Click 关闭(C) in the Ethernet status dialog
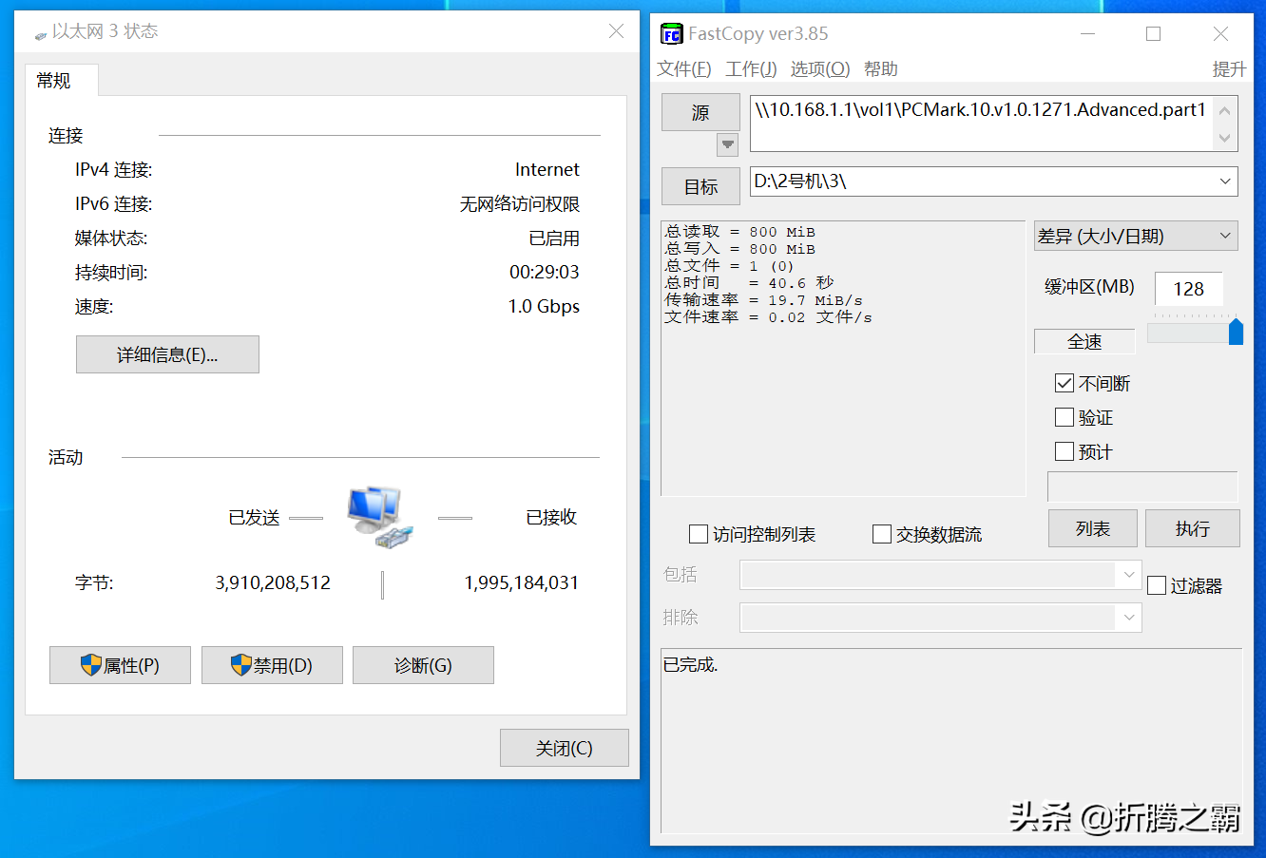The width and height of the screenshot is (1266, 858). [x=565, y=748]
